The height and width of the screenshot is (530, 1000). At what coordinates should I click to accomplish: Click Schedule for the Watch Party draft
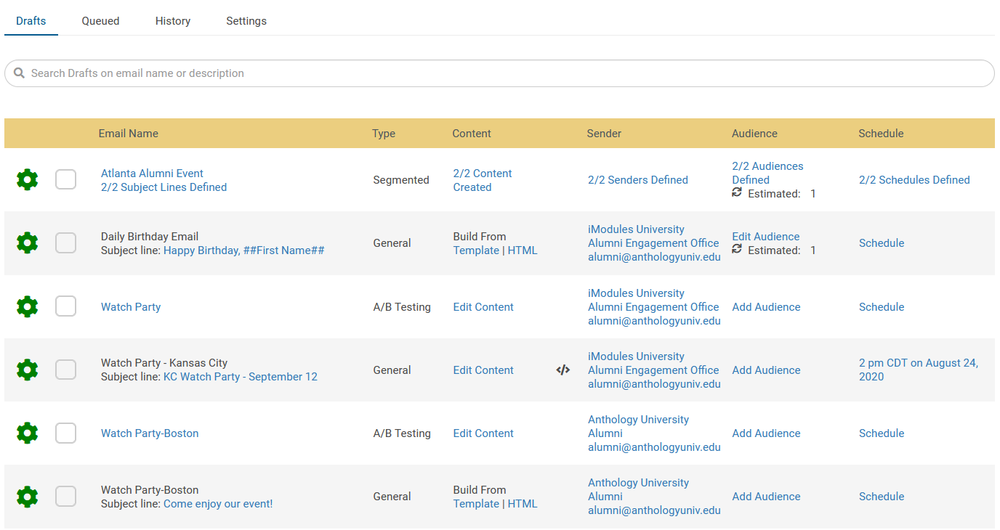(881, 306)
